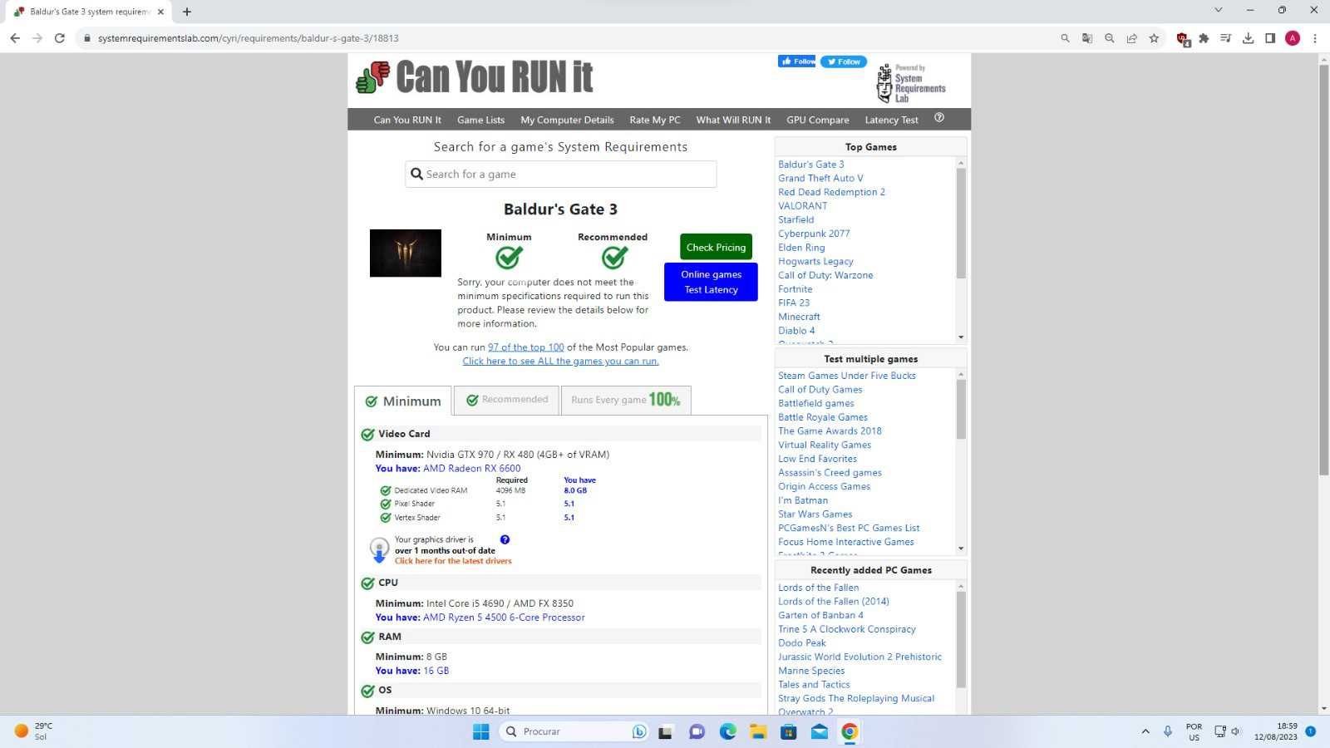This screenshot has height=748, width=1330.
Task: Open Mail app from taskbar
Action: pyautogui.click(x=819, y=731)
